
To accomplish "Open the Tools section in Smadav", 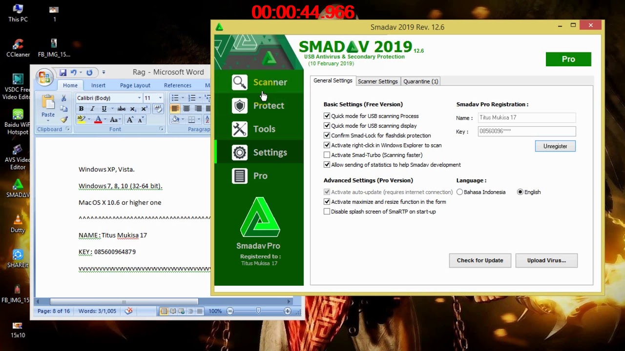I will 259,129.
